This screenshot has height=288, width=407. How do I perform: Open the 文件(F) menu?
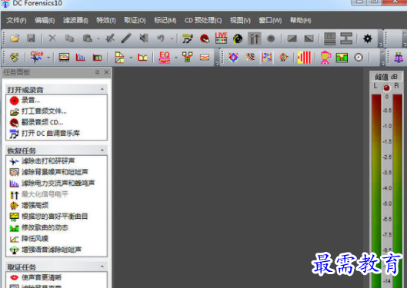tap(16, 20)
